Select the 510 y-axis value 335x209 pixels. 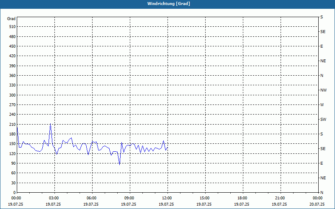13,27
